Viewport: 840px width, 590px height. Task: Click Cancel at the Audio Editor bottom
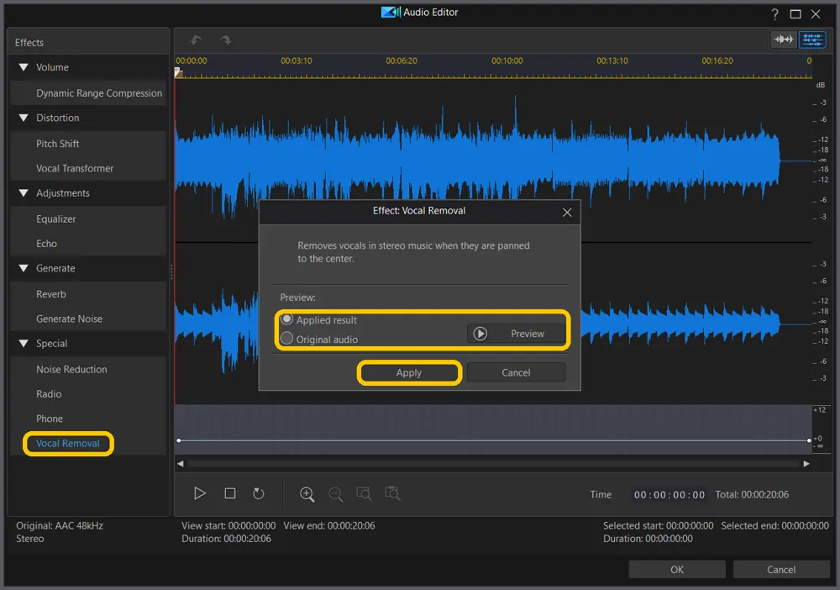tap(780, 569)
